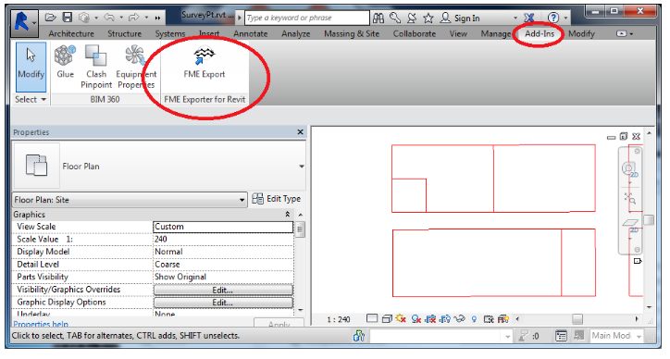This screenshot has width=670, height=359.
Task: Click the Save floppy disk icon
Action: pos(67,18)
